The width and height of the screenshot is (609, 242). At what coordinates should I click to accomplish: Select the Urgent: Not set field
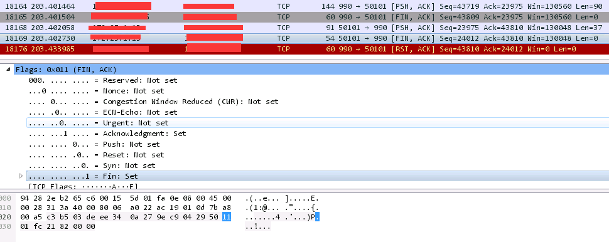coord(318,122)
